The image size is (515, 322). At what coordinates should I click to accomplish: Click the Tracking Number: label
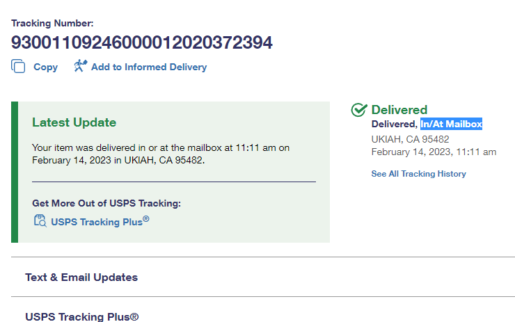tap(52, 24)
